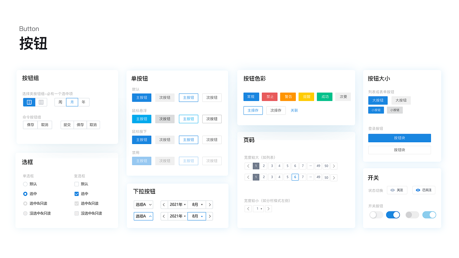Click the green 成功 color button
The height and width of the screenshot is (258, 459).
(x=325, y=97)
